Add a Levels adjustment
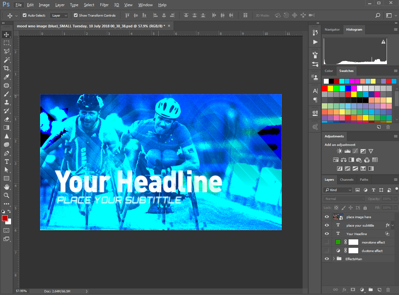Image resolution: width=399 pixels, height=295 pixels. point(348,151)
